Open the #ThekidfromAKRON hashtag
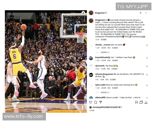Screen dimensions: 154x123 [113, 37]
